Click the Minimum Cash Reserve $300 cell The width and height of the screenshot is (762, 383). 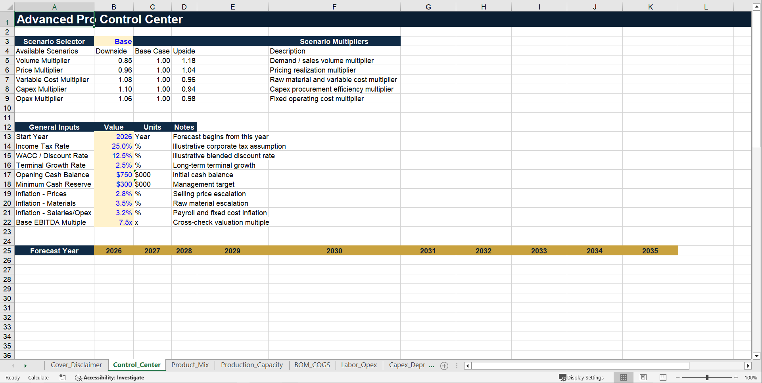point(114,184)
